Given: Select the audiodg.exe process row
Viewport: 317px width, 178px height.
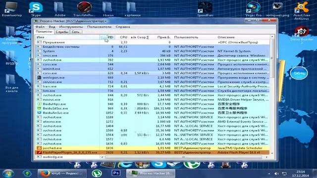Looking at the screenshot, I should pos(67,157).
